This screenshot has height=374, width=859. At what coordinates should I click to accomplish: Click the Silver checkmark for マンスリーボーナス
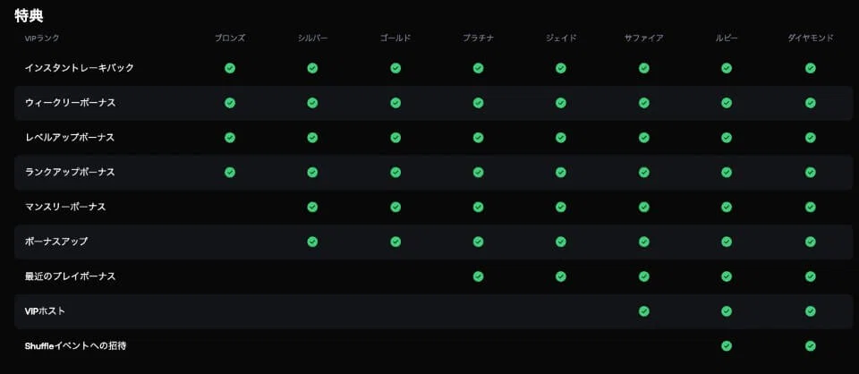pos(312,207)
